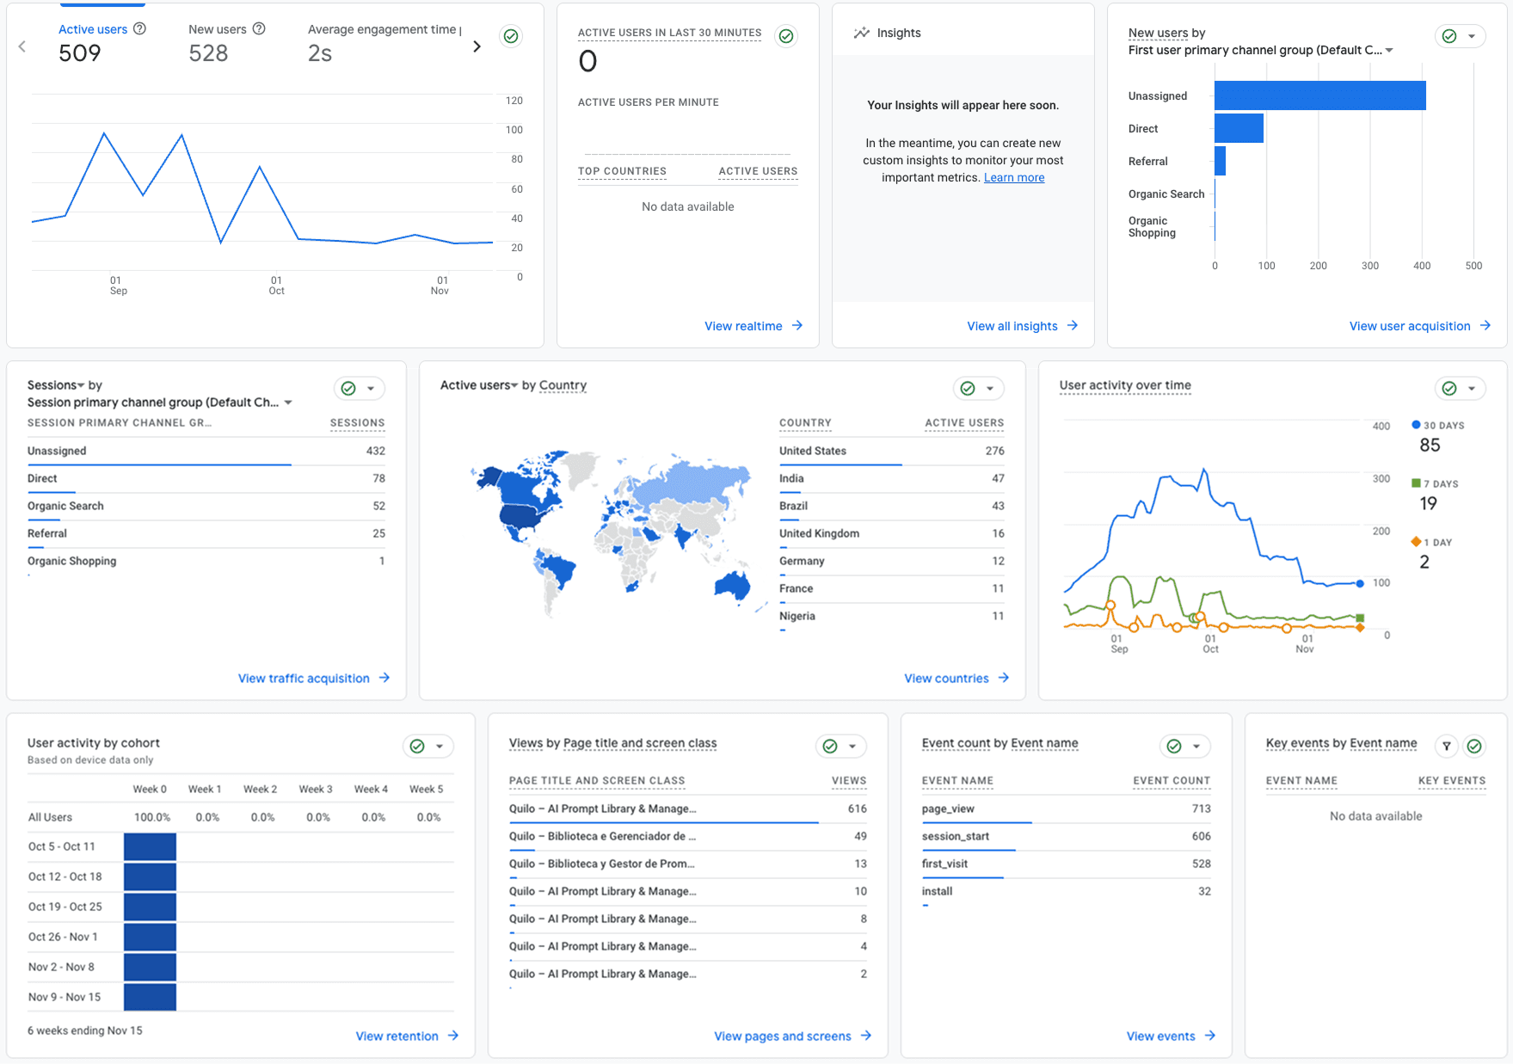Screen dimensions: 1513x1064
Task: Click the Organic Search sessions row
Action: 206,506
